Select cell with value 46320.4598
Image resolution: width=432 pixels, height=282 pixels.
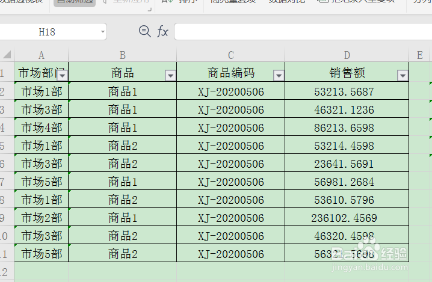pyautogui.click(x=347, y=235)
